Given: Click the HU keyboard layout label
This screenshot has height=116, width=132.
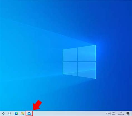Looking at the screenshot, I should 113,115.
